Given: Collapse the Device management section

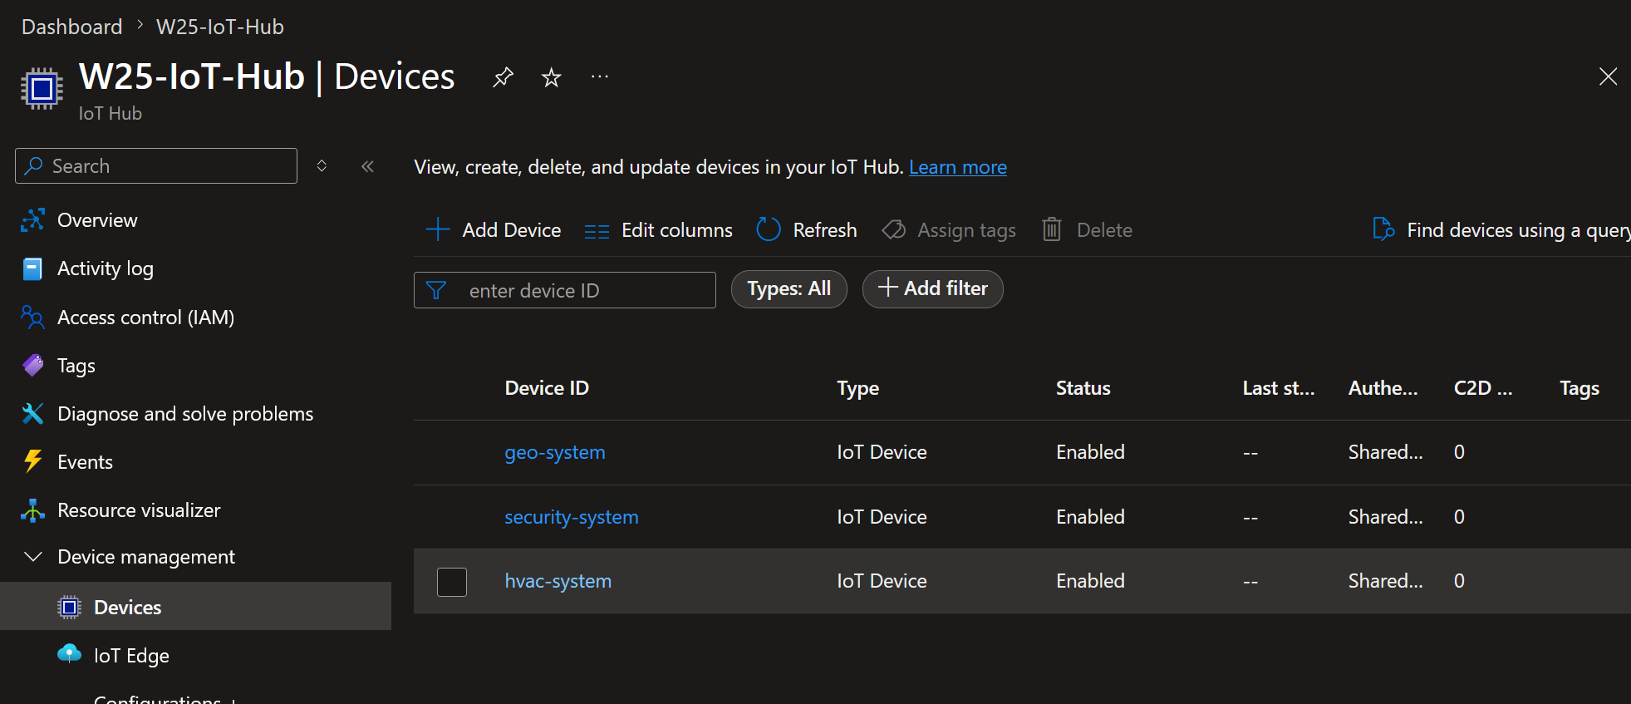Looking at the screenshot, I should click(x=146, y=557).
